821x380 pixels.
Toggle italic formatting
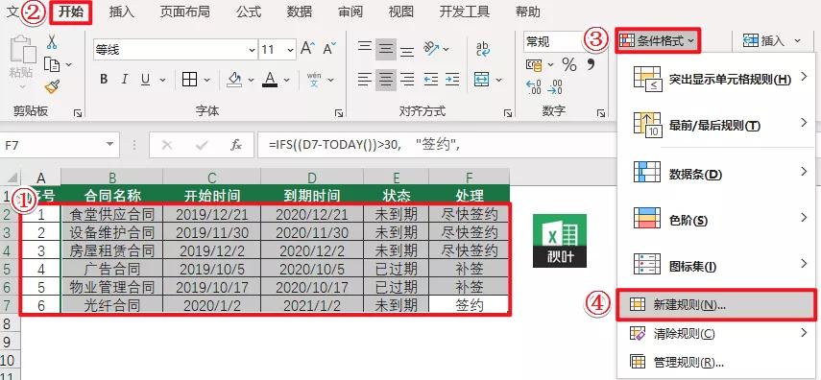click(x=125, y=80)
